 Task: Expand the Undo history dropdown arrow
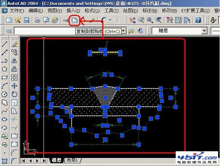point(110,20)
